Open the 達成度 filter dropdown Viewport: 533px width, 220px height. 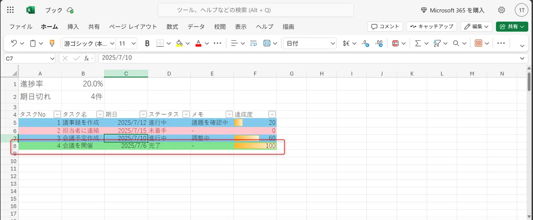[272, 114]
